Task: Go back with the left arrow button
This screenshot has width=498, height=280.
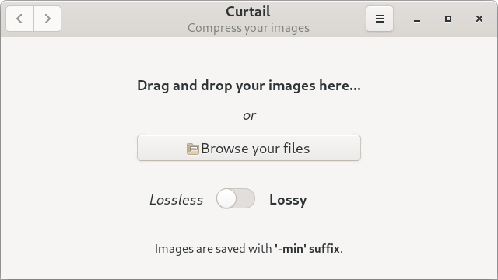Action: coord(19,19)
